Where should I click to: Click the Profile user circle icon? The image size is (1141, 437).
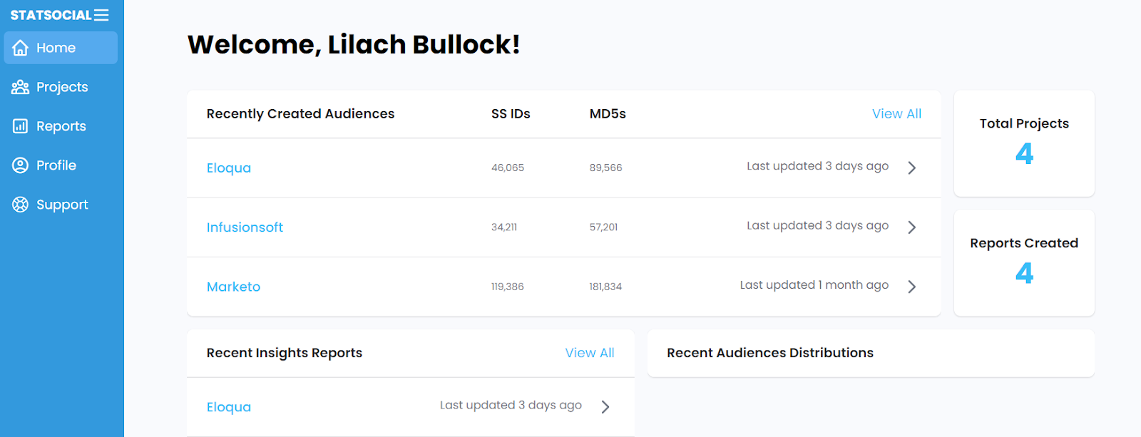pyautogui.click(x=21, y=165)
